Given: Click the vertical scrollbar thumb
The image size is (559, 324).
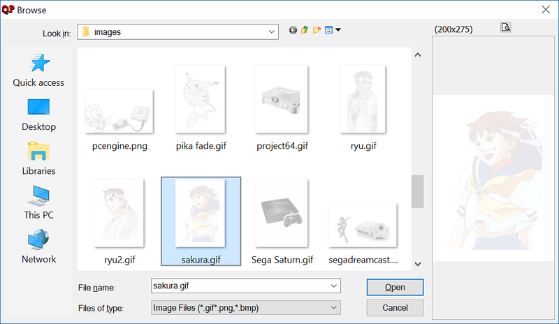Looking at the screenshot, I should pos(417,191).
